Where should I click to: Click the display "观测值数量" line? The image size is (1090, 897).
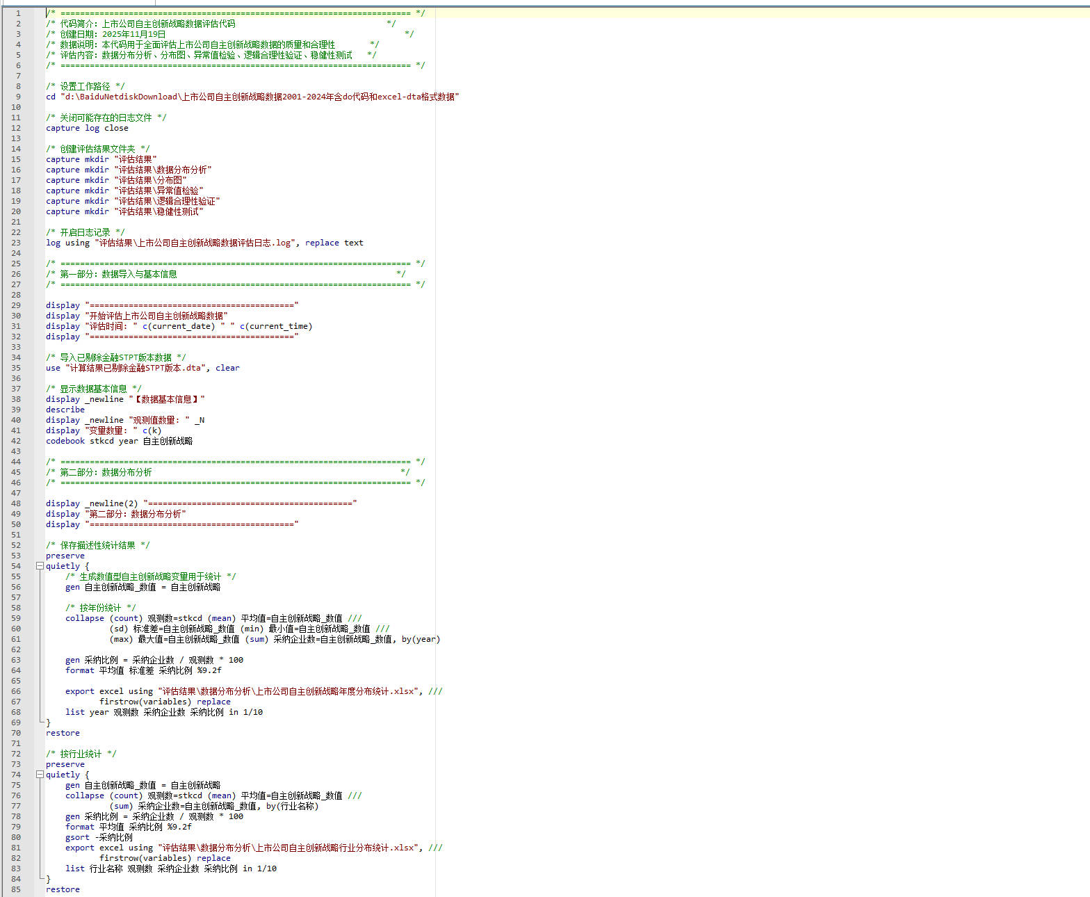[x=126, y=420]
